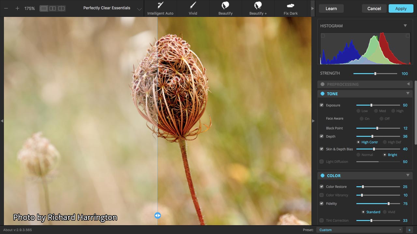Apply the Fix Dark preset
This screenshot has height=234, width=417.
coord(291,8)
